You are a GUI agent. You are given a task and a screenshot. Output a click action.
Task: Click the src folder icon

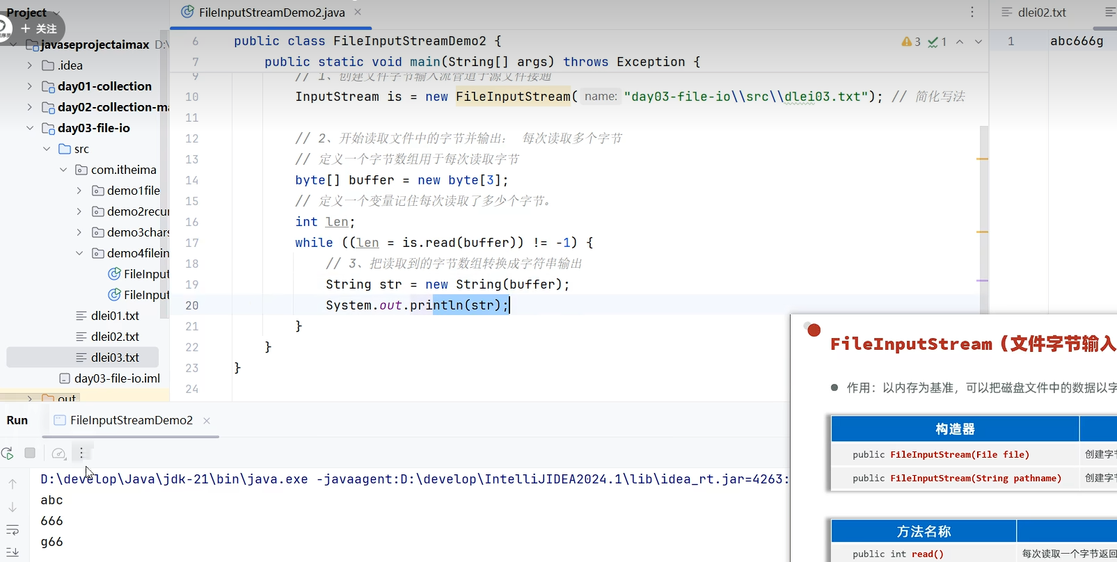[x=65, y=149]
